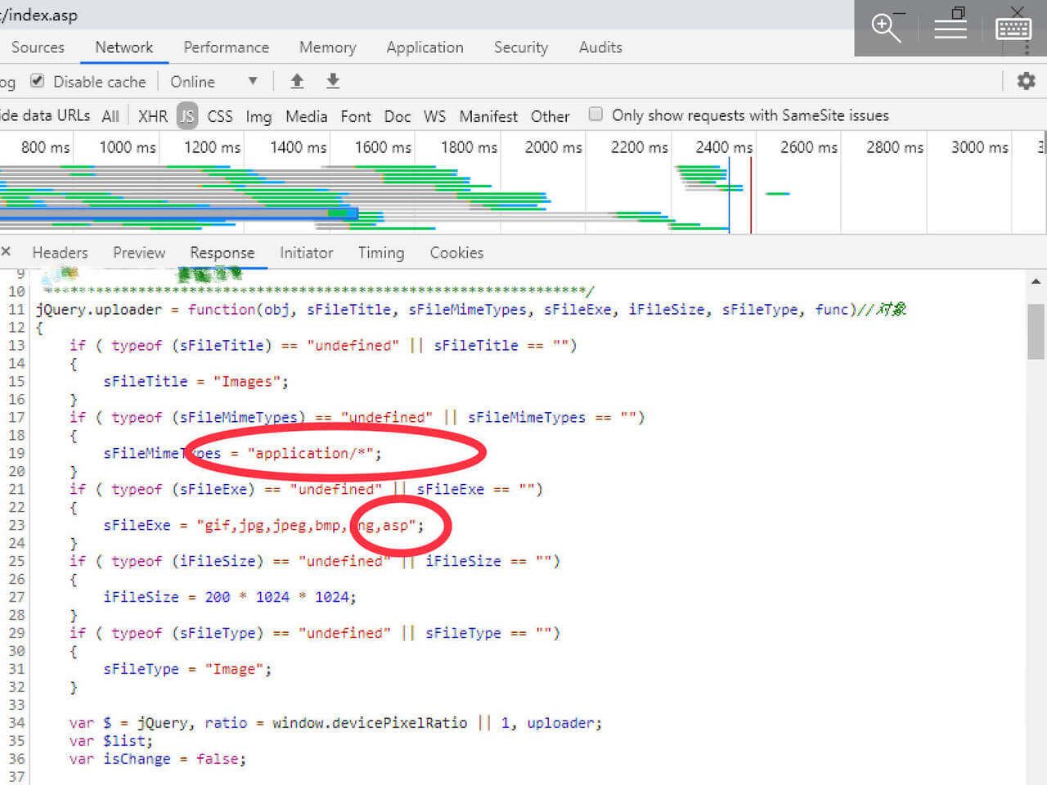
Task: Switch to the Sources tab
Action: 38,47
